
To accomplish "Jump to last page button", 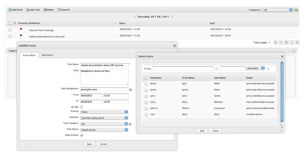I will pos(297,43).
